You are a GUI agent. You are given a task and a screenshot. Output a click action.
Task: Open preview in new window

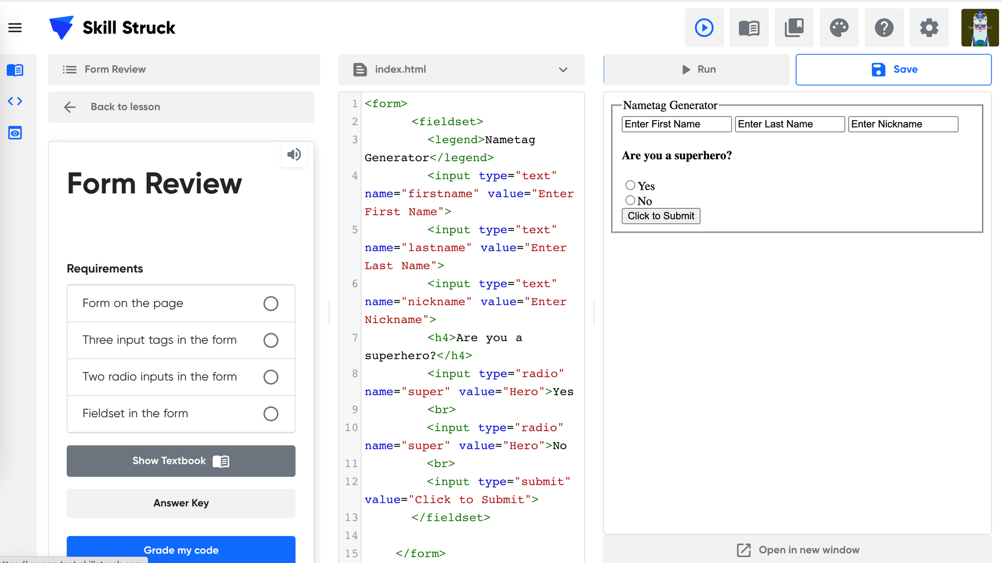798,549
